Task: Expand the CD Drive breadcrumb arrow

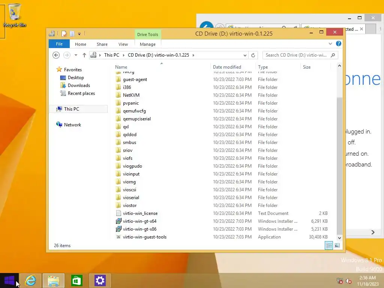Action: (193, 55)
